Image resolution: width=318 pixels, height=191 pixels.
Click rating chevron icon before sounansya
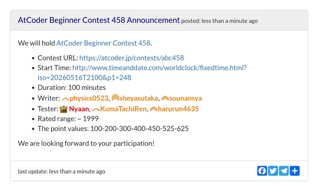[x=165, y=98]
